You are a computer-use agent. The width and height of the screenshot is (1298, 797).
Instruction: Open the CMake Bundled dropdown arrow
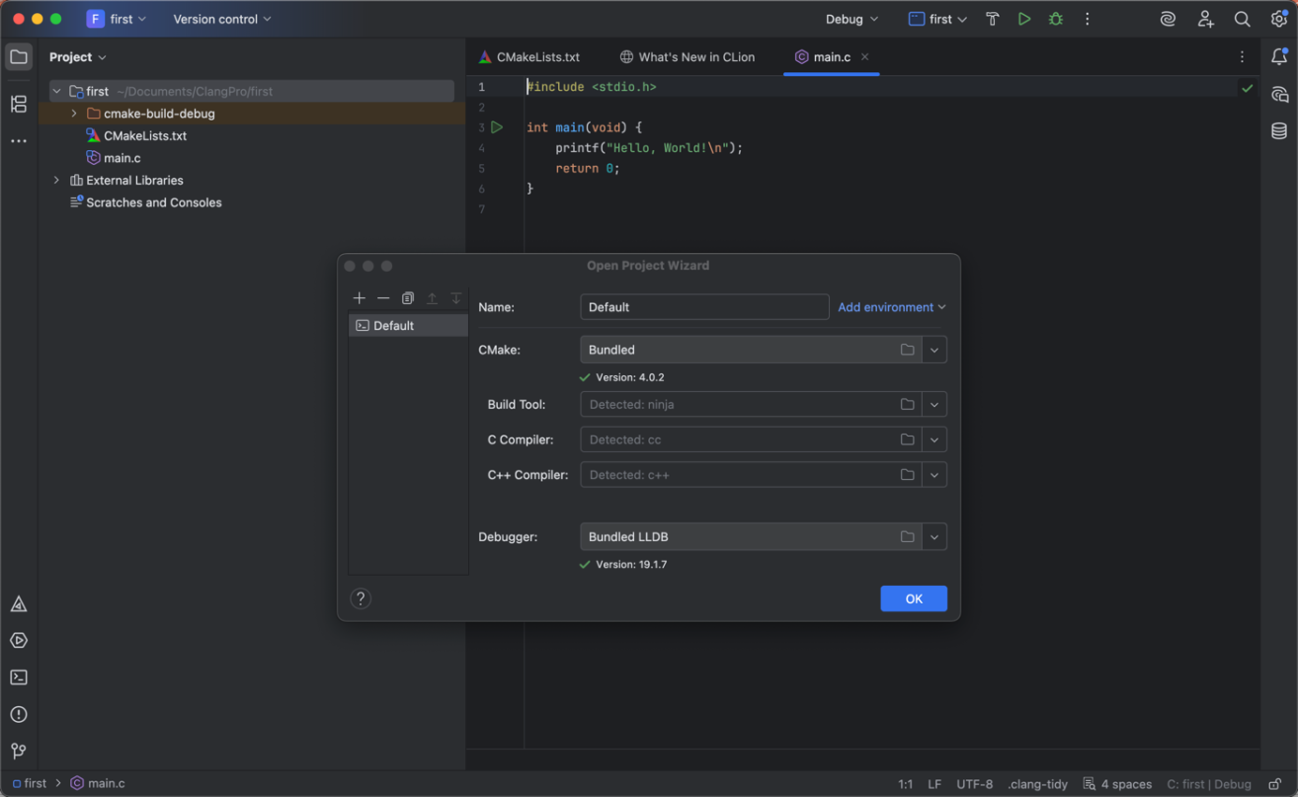(x=934, y=350)
